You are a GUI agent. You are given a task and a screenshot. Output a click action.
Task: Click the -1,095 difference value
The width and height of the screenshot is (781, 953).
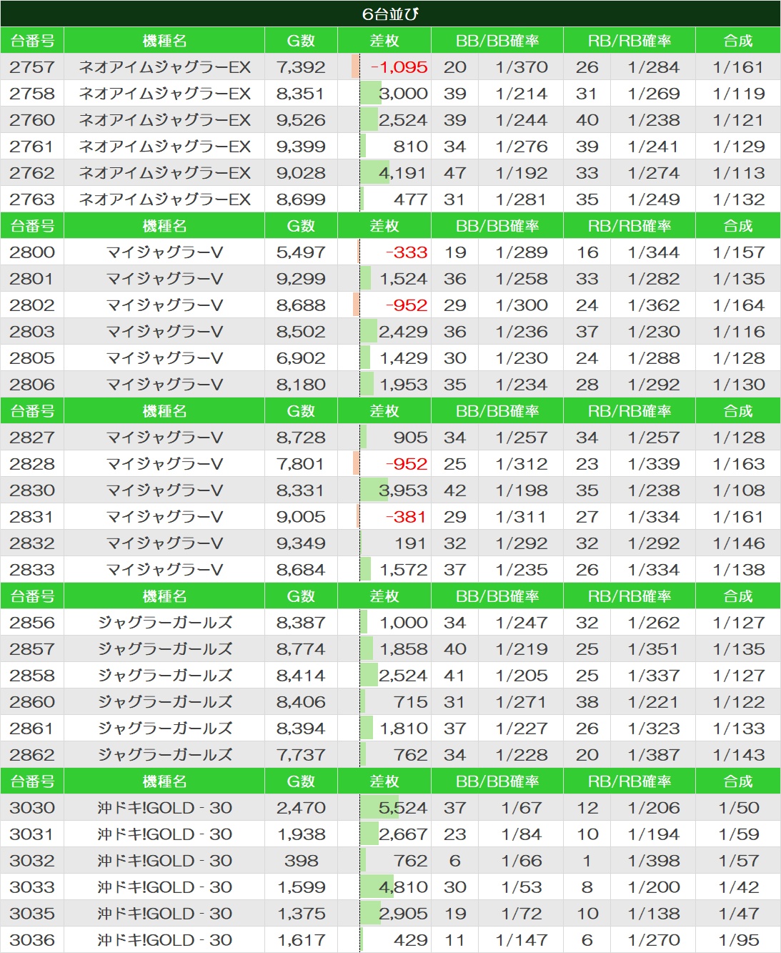399,67
